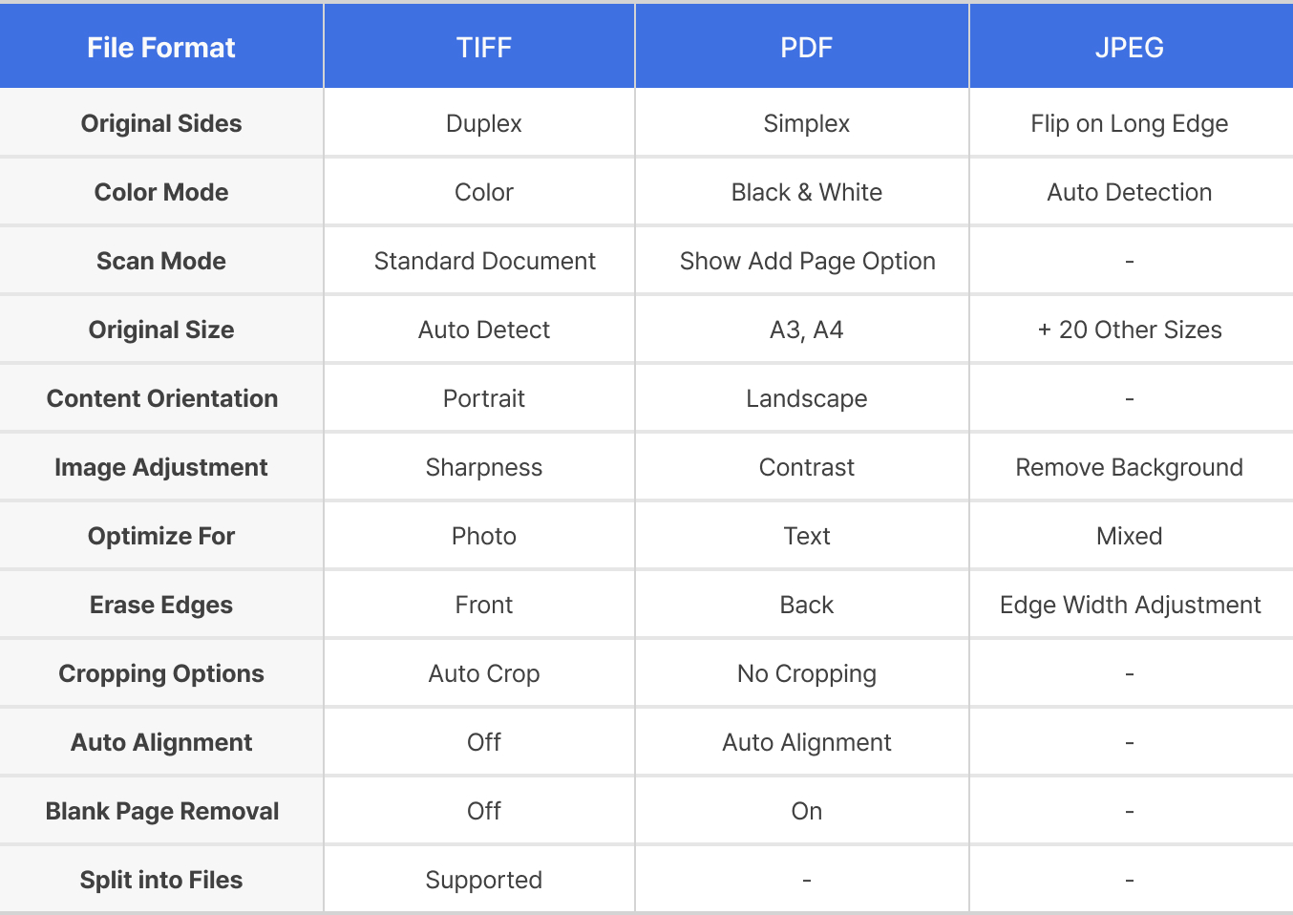Select the Optimize For row label
Screen dimensions: 1293x915
pos(161,536)
